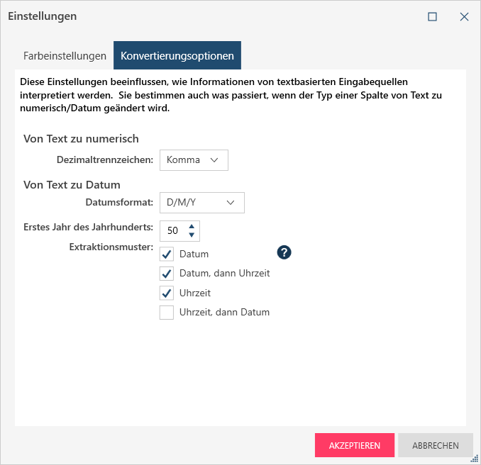Click the 'Datum, dann Uhrzeit' label text
Image resolution: width=481 pixels, height=465 pixels.
[225, 273]
